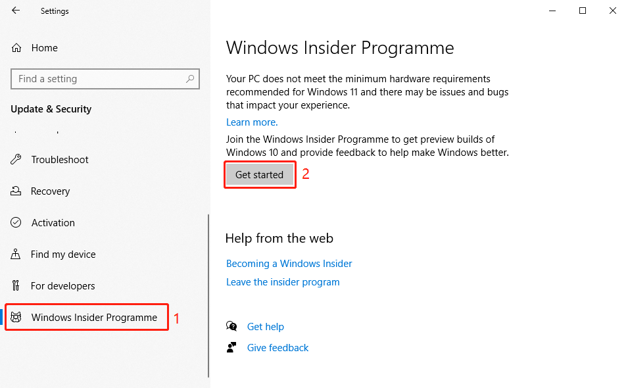Open Leave the insider program link
628x388 pixels.
[x=282, y=281]
